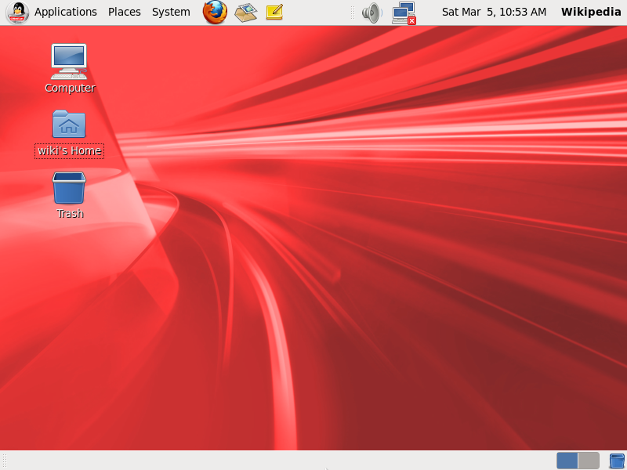This screenshot has height=470, width=627.
Task: Select the Trash icon on the desktop
Action: coord(69,195)
